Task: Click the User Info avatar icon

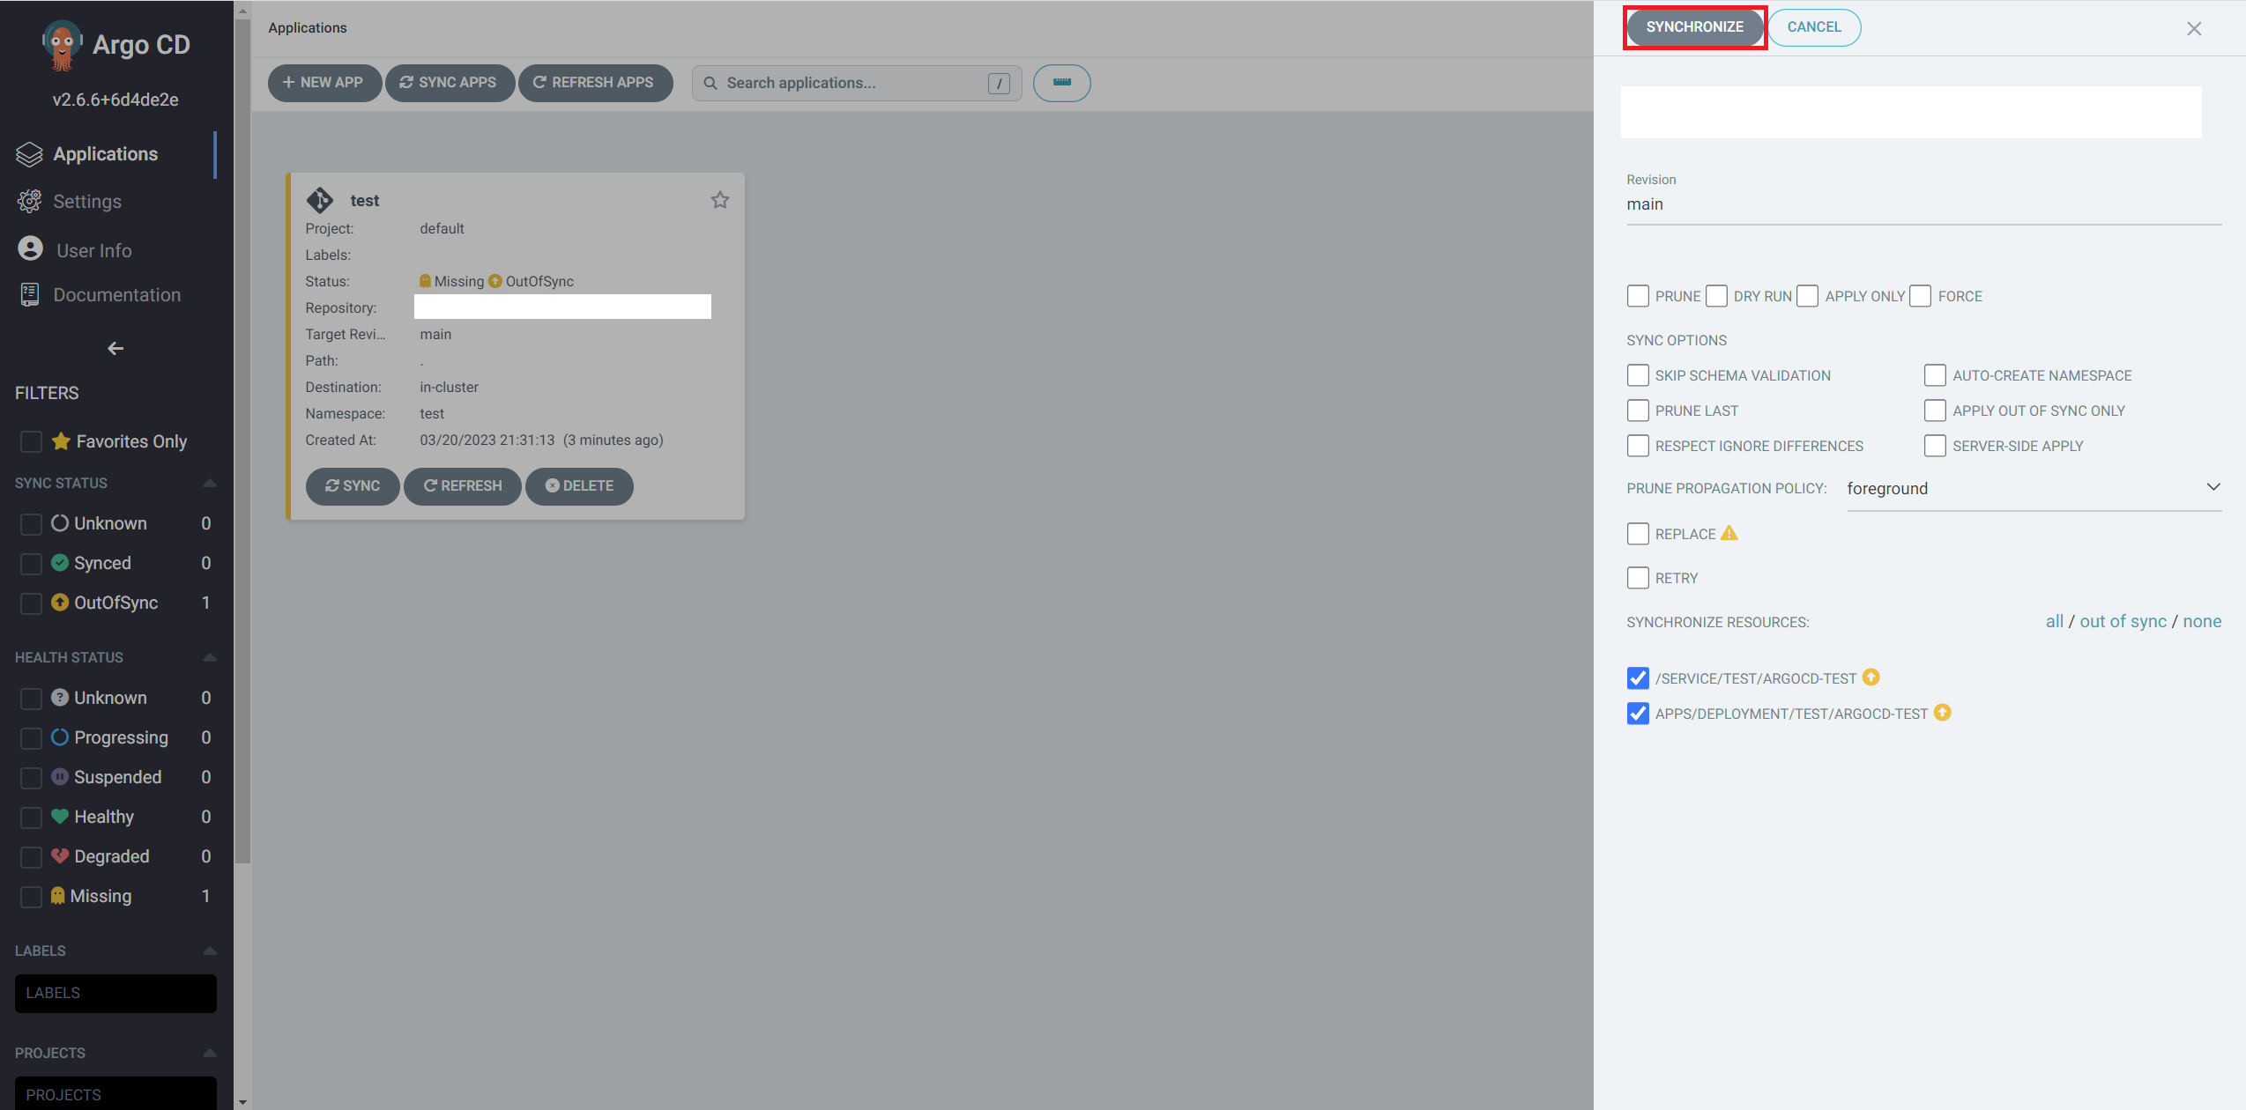Action: 30,249
